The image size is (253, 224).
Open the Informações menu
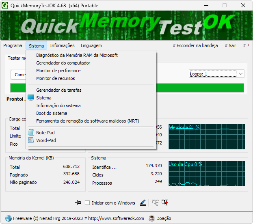62,45
